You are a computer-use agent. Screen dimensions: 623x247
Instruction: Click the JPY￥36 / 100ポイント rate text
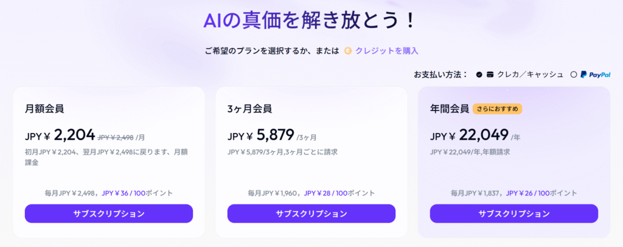pos(137,193)
